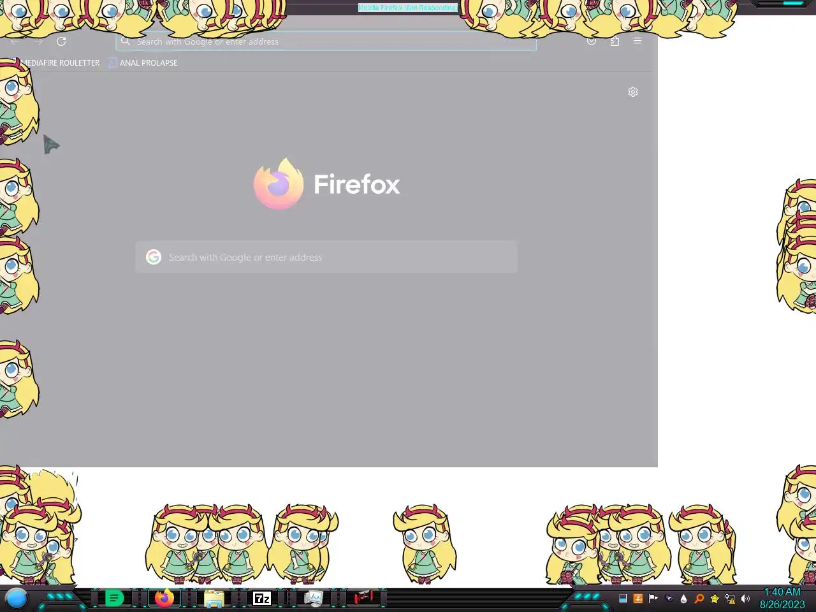The height and width of the screenshot is (612, 816).
Task: Open the system monitor taskbar icon
Action: (313, 598)
